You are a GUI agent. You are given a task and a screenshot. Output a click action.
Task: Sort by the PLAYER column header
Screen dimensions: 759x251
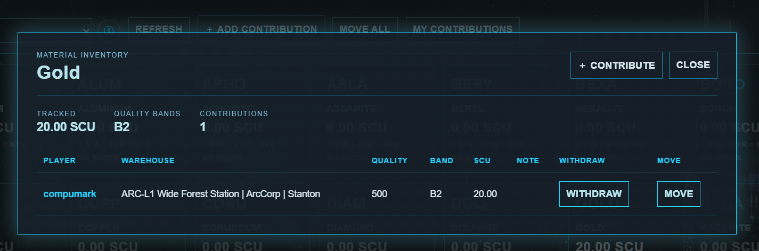coord(60,160)
